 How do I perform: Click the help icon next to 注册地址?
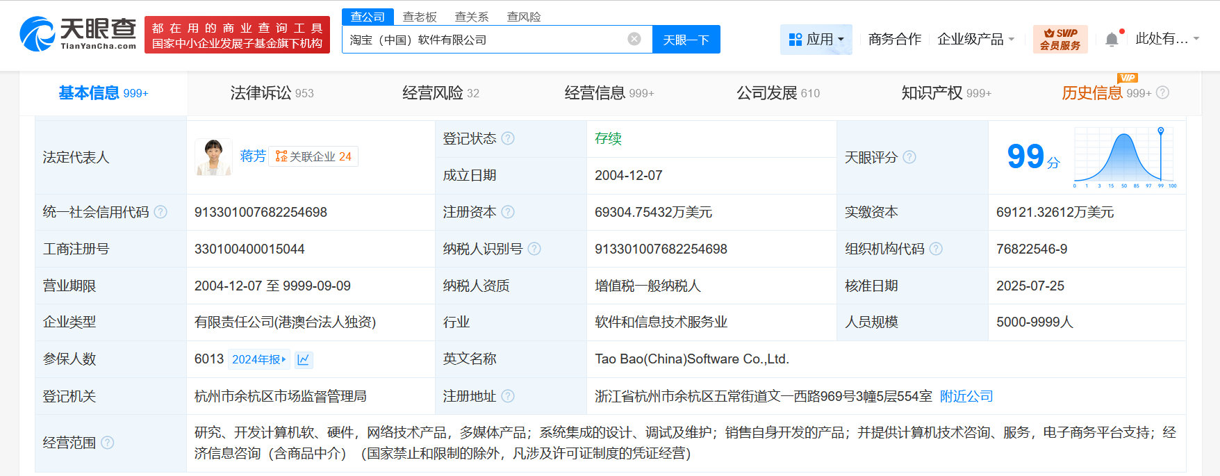508,396
